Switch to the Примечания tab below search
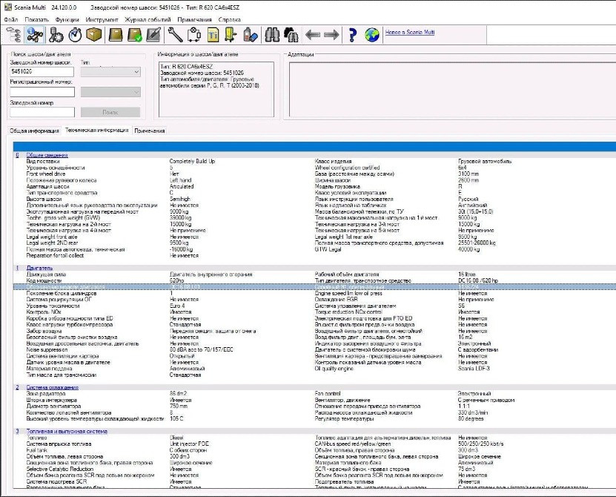This screenshot has height=497, width=616. point(149,131)
